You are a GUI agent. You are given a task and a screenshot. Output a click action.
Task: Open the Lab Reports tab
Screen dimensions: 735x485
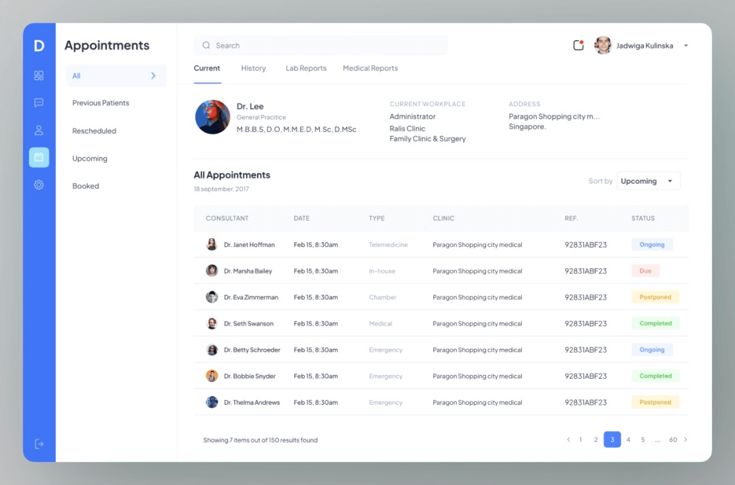coord(306,68)
